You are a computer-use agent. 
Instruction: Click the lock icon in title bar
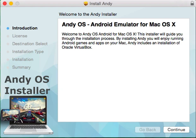[x=192, y=3]
